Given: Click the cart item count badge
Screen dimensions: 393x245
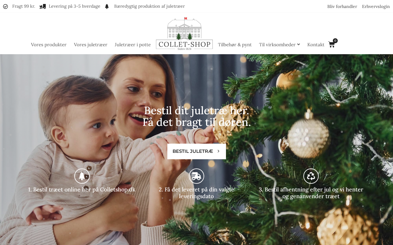Looking at the screenshot, I should tap(335, 41).
